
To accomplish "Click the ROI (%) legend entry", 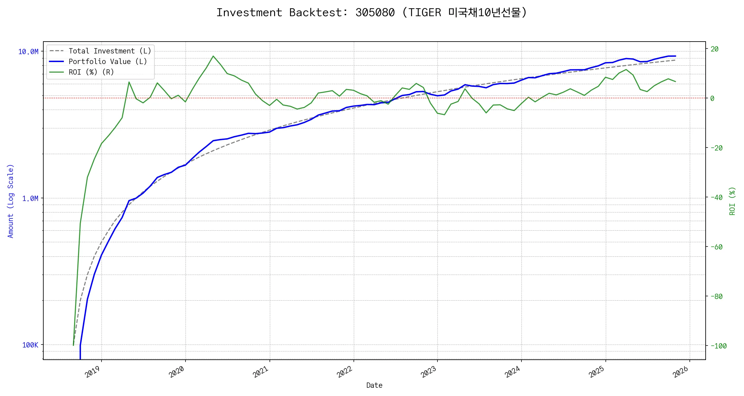I will (x=91, y=72).
